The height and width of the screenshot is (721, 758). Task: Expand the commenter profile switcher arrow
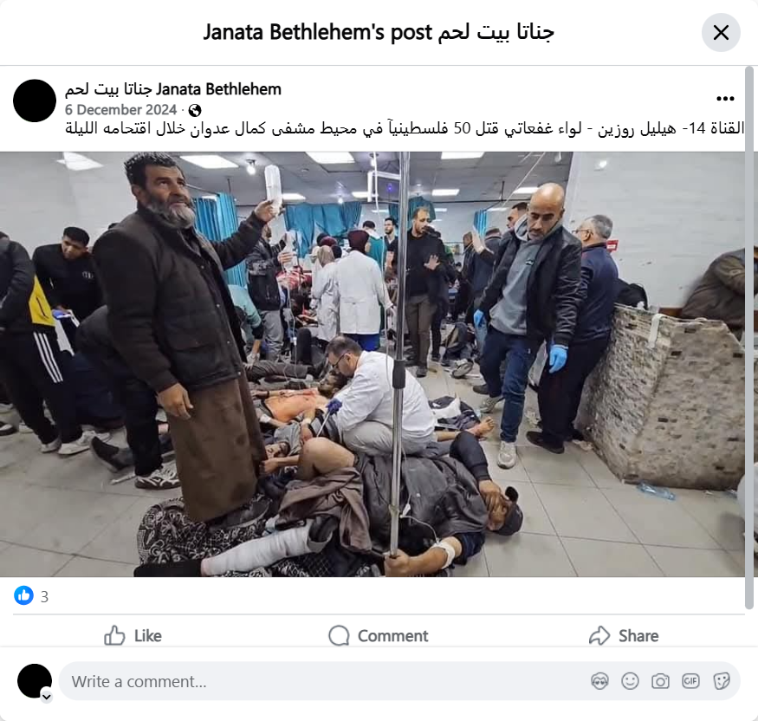point(47,697)
